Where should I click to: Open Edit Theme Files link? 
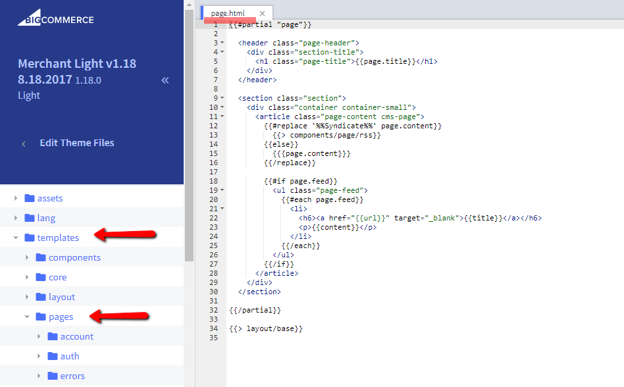click(77, 143)
